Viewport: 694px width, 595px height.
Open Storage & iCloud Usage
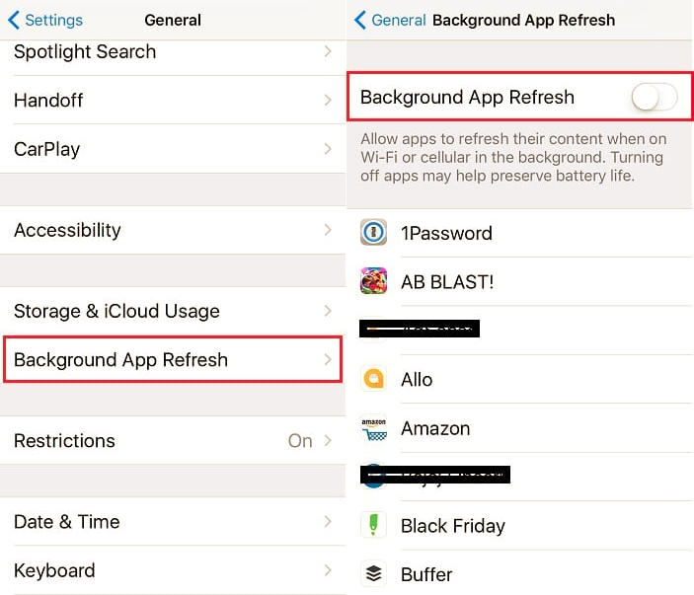[x=173, y=311]
